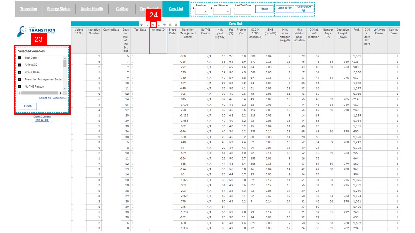
Task: Click Finish button in Selected variables panel
Action: click(x=28, y=106)
